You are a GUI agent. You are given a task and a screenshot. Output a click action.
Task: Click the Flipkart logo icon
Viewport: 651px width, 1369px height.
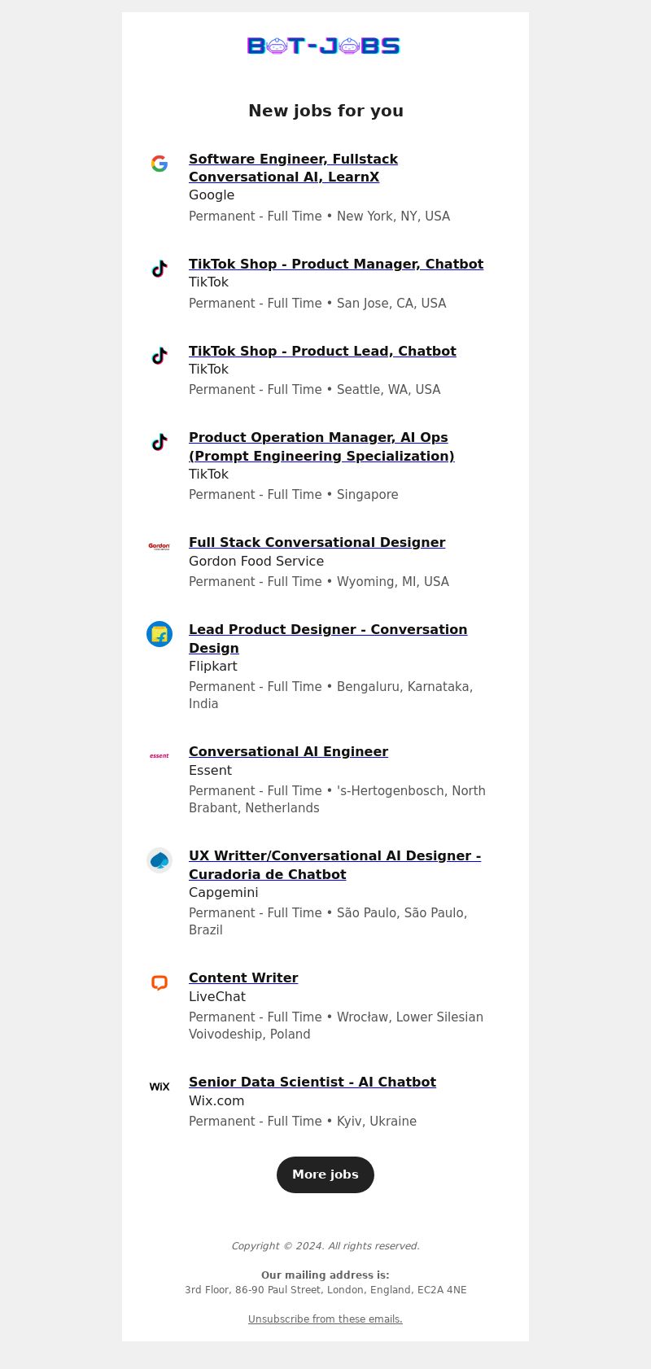(x=159, y=634)
